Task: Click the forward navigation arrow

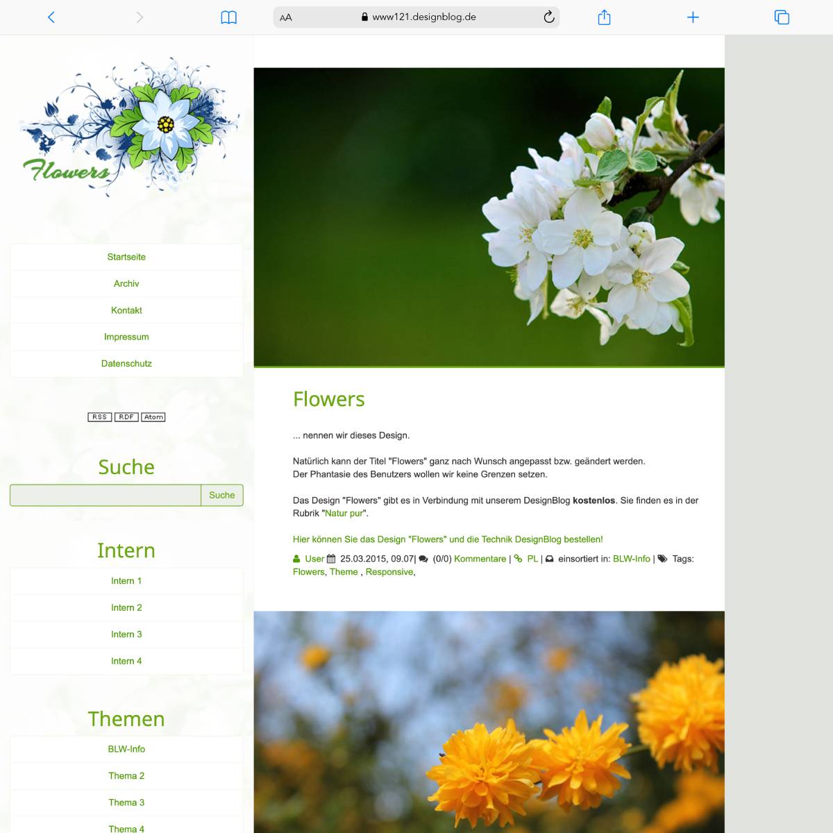Action: (x=140, y=17)
